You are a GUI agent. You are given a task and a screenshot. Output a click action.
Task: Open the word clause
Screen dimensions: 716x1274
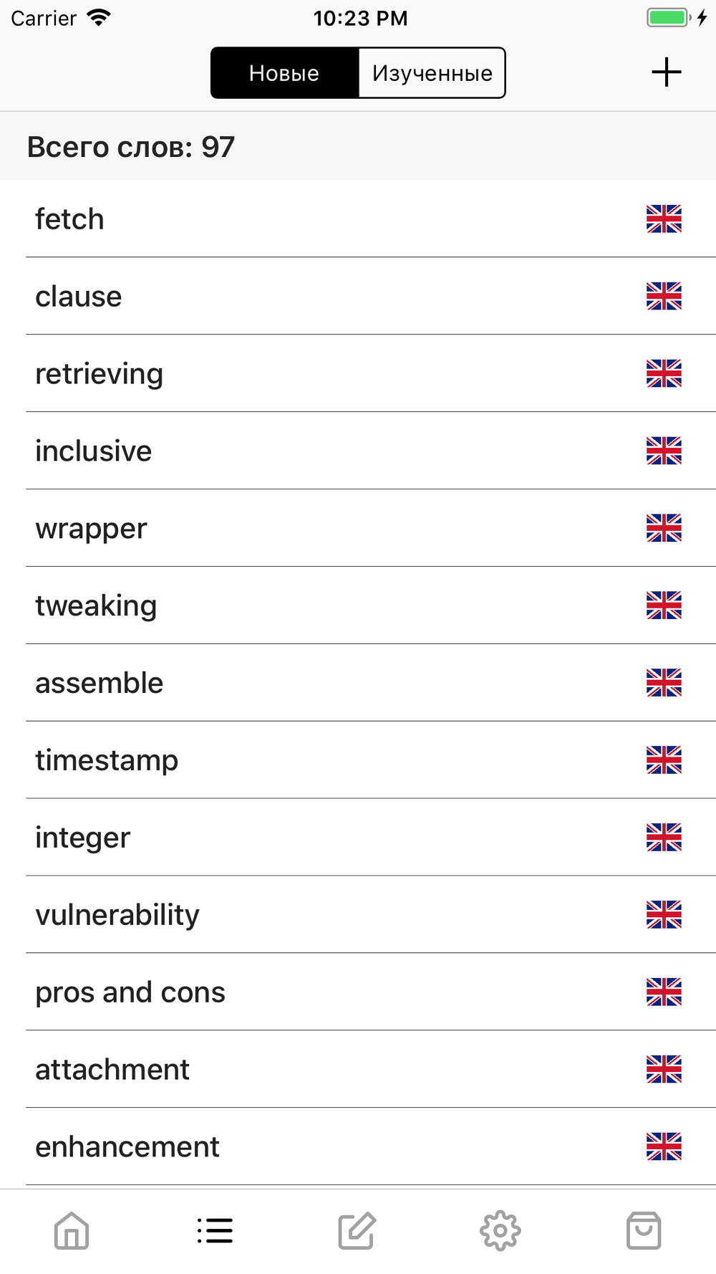click(x=358, y=296)
